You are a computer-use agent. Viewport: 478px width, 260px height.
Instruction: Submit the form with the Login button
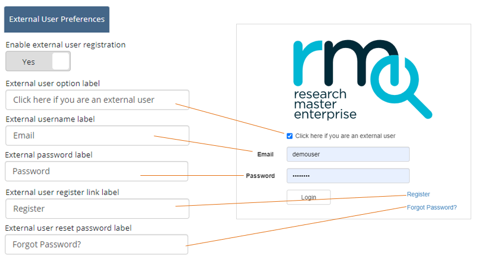coord(308,197)
